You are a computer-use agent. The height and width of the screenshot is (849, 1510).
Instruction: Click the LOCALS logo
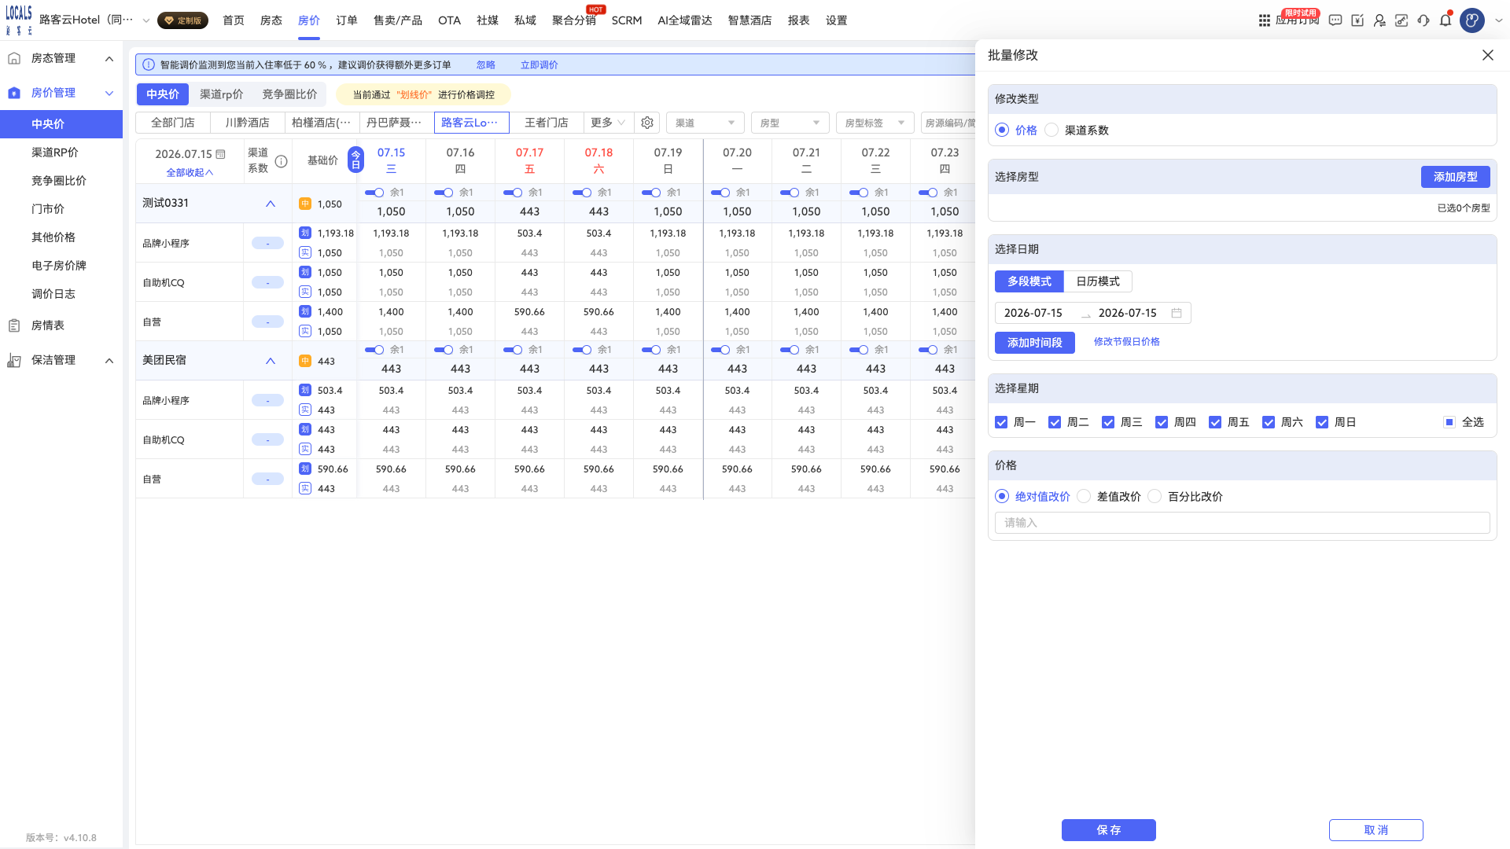tap(19, 20)
